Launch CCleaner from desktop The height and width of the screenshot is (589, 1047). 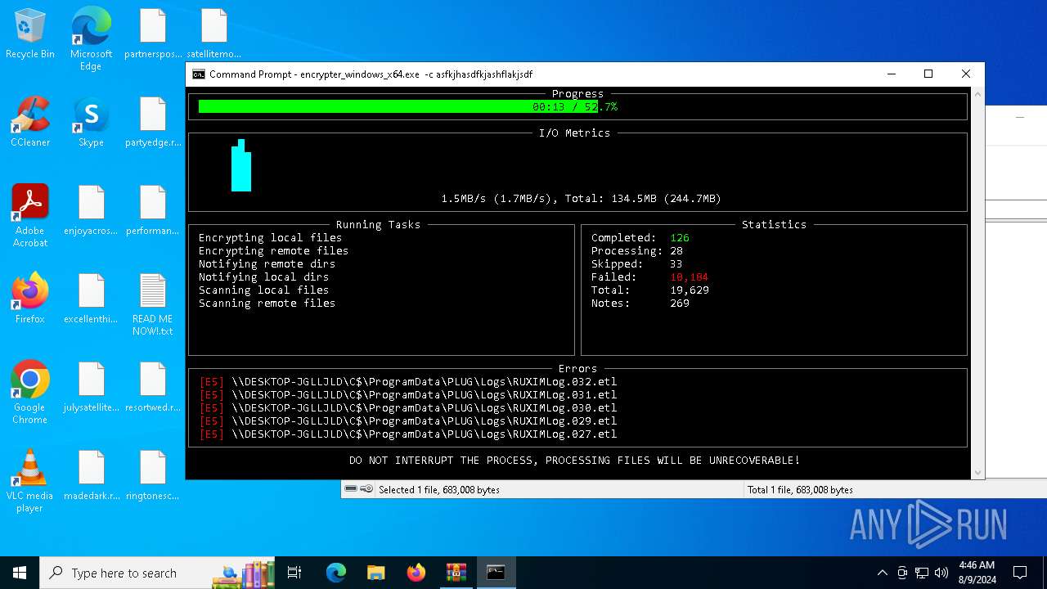(x=30, y=122)
